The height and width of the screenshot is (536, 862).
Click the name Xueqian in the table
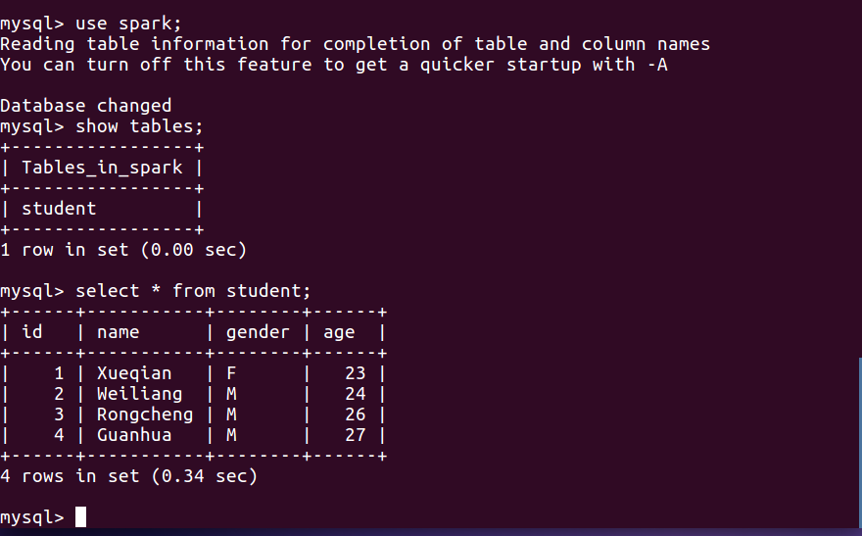click(134, 373)
